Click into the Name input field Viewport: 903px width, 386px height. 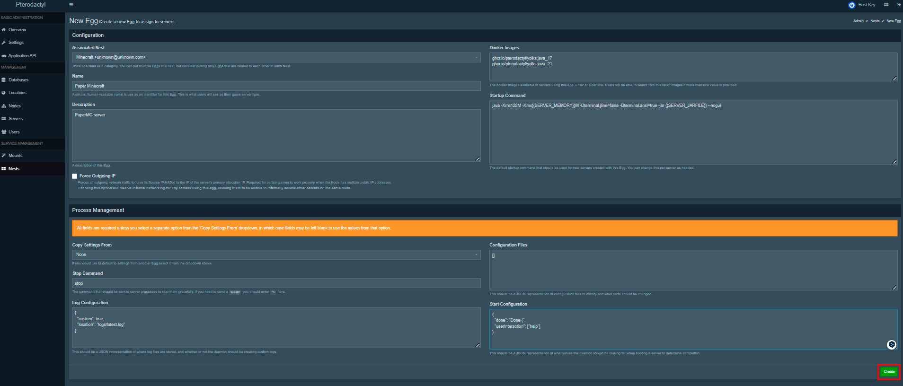click(x=276, y=86)
